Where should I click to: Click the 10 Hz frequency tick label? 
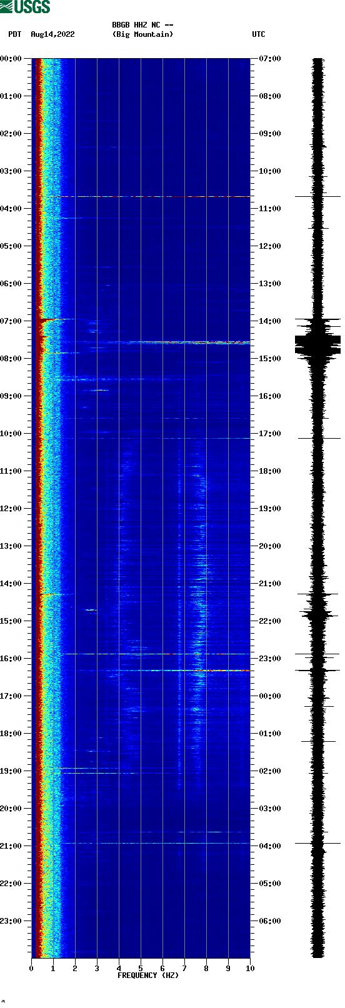[x=250, y=969]
